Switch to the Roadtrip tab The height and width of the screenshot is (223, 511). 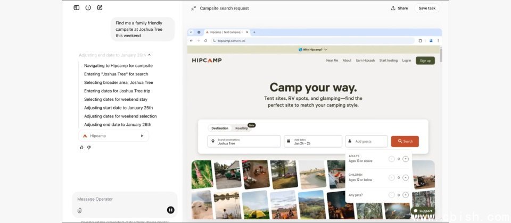(242, 128)
